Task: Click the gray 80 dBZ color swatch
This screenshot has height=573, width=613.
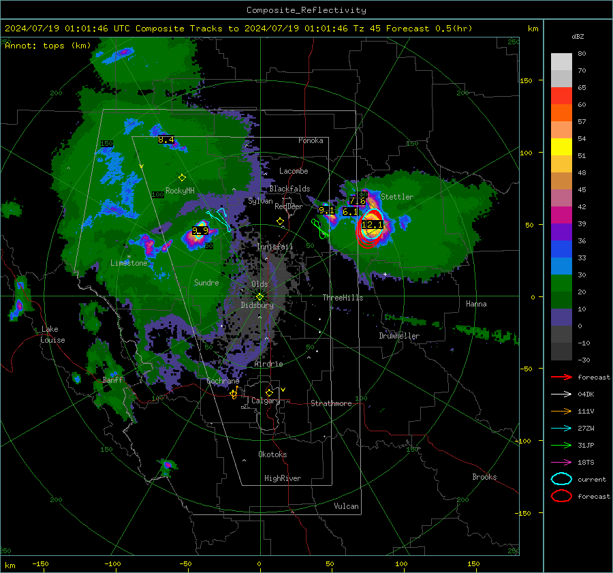Action: pos(561,62)
